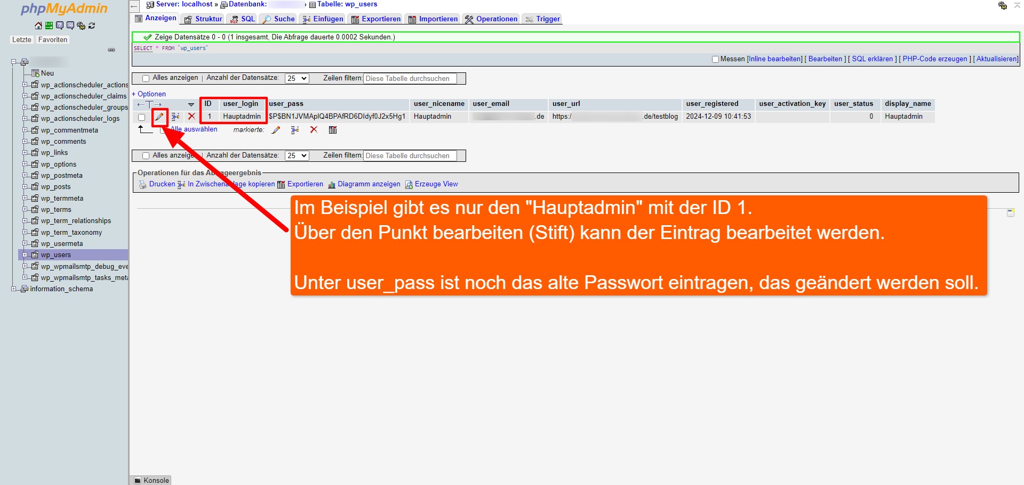Image resolution: width=1024 pixels, height=485 pixels.
Task: Open page settings gear icon at top right
Action: click(x=1003, y=5)
